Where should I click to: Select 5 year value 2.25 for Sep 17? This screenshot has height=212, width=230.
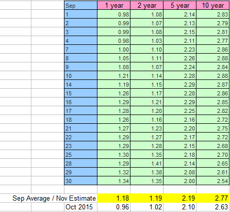(180, 110)
